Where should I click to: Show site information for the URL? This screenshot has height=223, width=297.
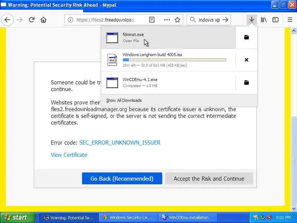click(x=71, y=20)
